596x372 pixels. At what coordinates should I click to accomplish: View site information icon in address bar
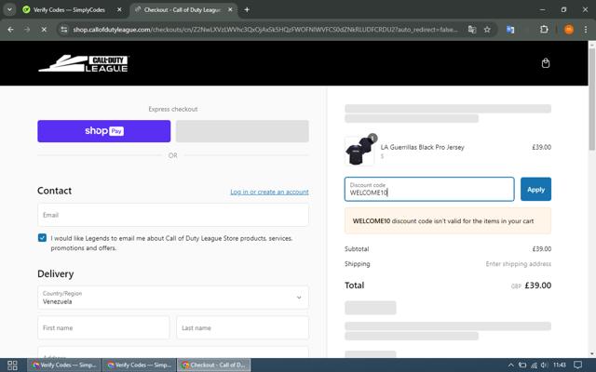[64, 29]
